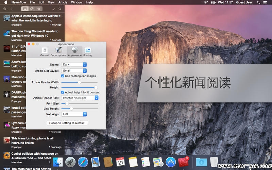Refresh feeds with circular arrow icon

pyautogui.click(x=11, y=9)
